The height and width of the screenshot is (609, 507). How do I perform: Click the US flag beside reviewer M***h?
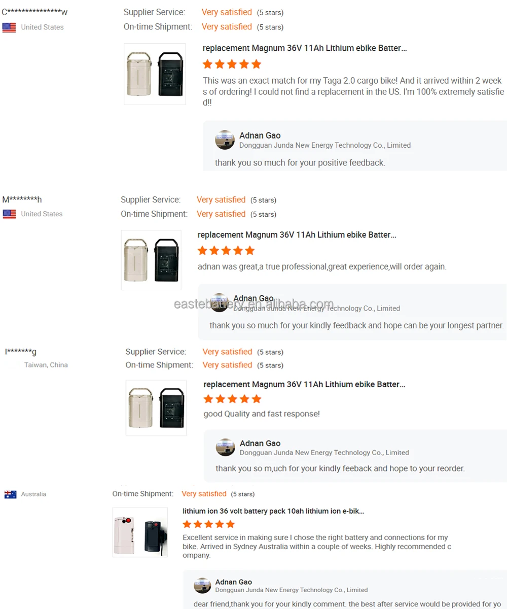pos(9,214)
